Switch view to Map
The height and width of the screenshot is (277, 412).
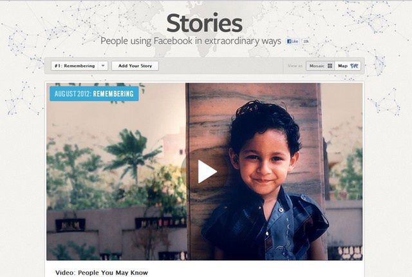(348, 66)
